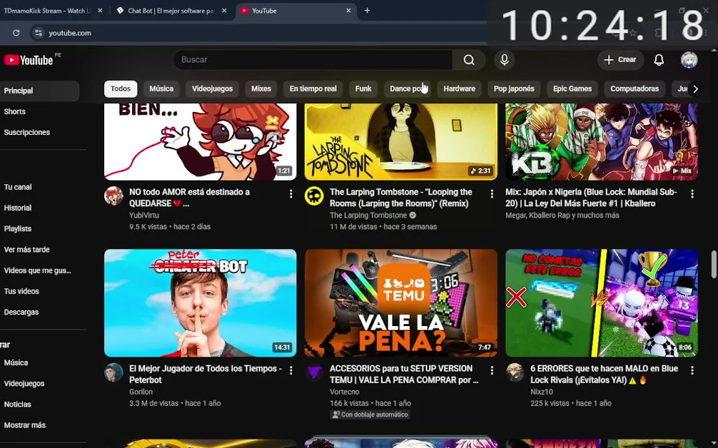Open a new browser tab with plus
Viewport: 718px width, 448px height.
click(366, 11)
